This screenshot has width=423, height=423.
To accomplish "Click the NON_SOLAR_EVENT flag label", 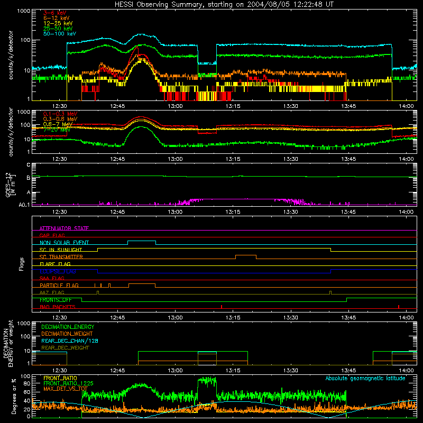I will click(64, 243).
